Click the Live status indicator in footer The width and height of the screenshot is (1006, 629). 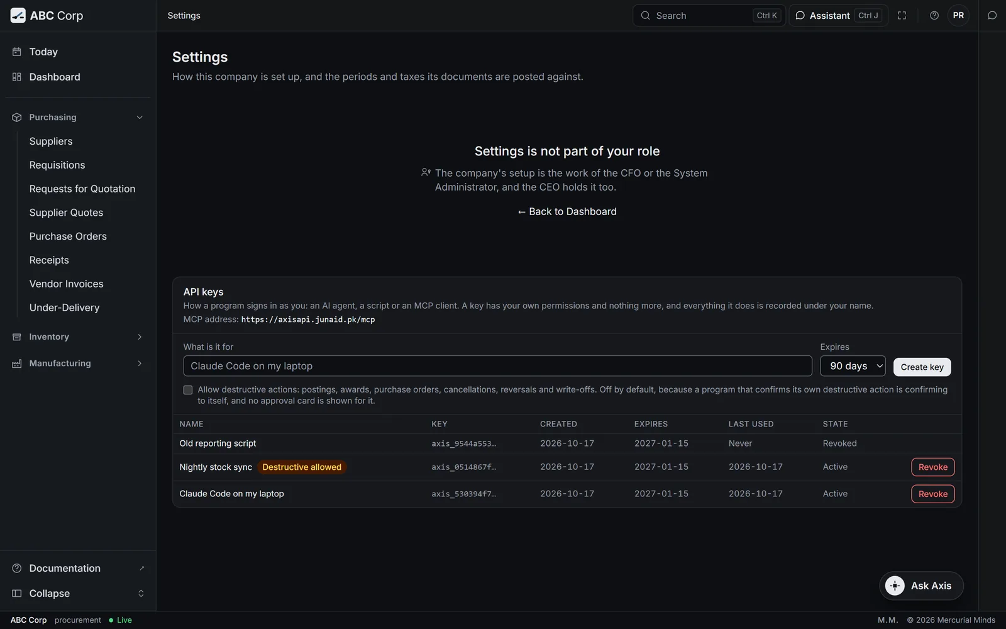click(x=120, y=620)
